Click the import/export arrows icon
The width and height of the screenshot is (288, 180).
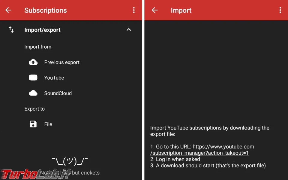pos(11,30)
